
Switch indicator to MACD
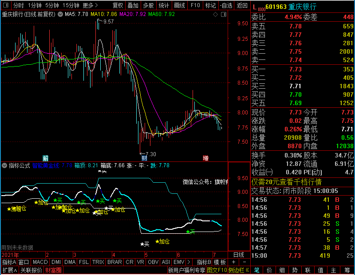click(x=40, y=262)
